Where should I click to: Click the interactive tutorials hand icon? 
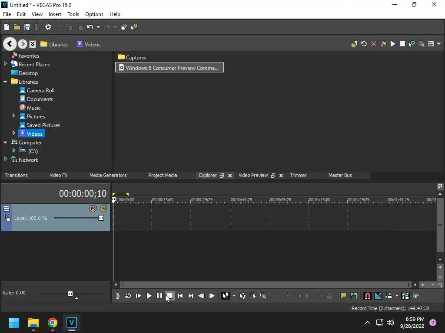point(123,27)
